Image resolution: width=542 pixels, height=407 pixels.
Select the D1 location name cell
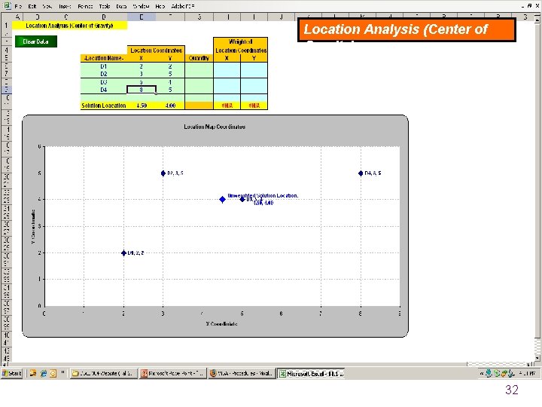pos(104,66)
